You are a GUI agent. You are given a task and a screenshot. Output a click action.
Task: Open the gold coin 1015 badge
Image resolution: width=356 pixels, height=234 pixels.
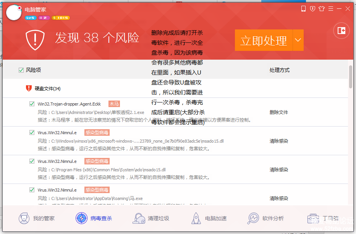(x=61, y=18)
